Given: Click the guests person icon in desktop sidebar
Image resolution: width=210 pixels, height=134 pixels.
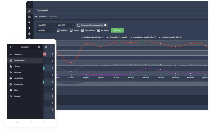Looking at the screenshot, I should pyautogui.click(x=29, y=22).
